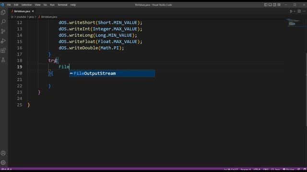Open the Run and Debug view

(x=3, y=41)
